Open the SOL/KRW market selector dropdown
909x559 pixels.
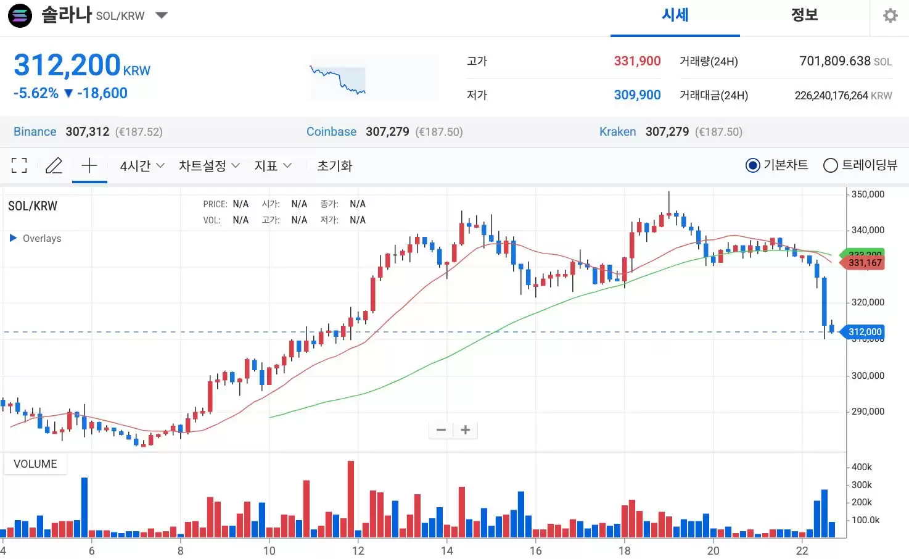click(x=162, y=15)
